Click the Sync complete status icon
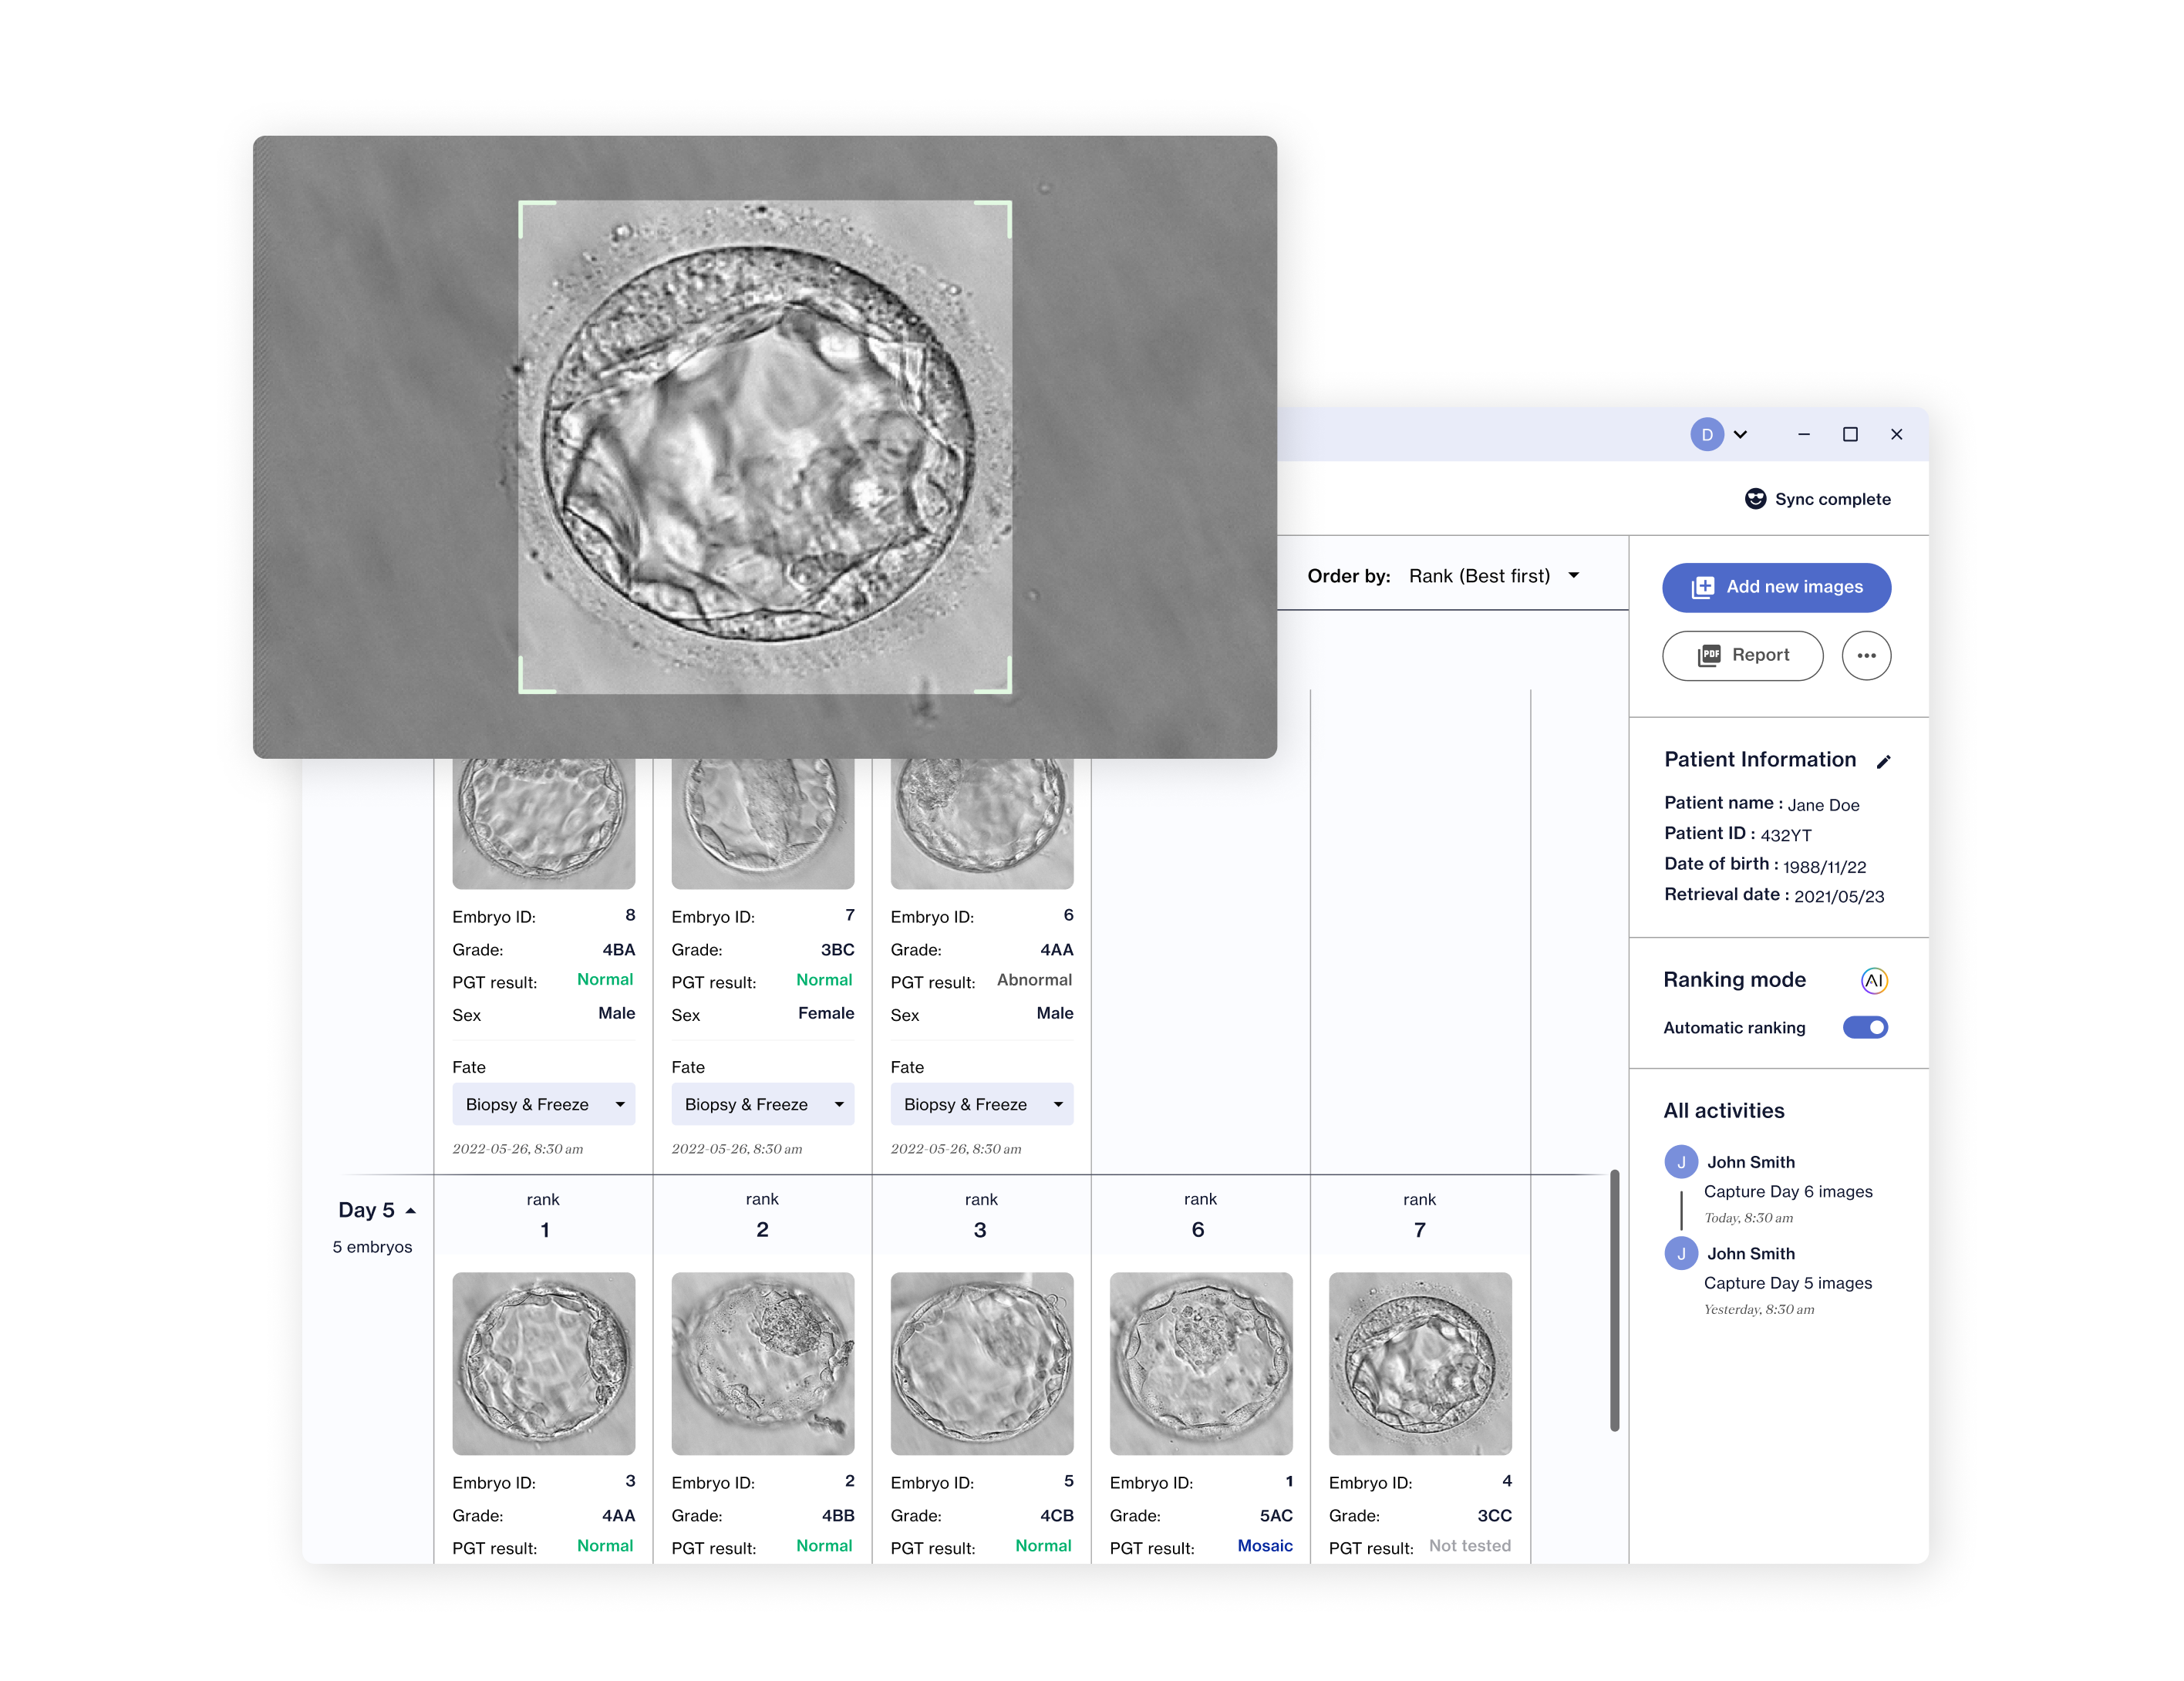The height and width of the screenshot is (1681, 2184). pos(1755,499)
